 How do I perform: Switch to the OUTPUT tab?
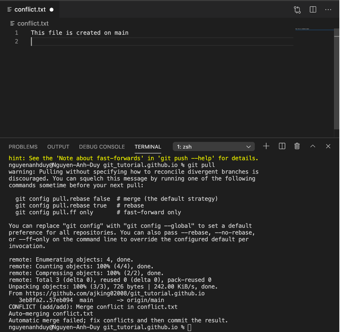58,147
